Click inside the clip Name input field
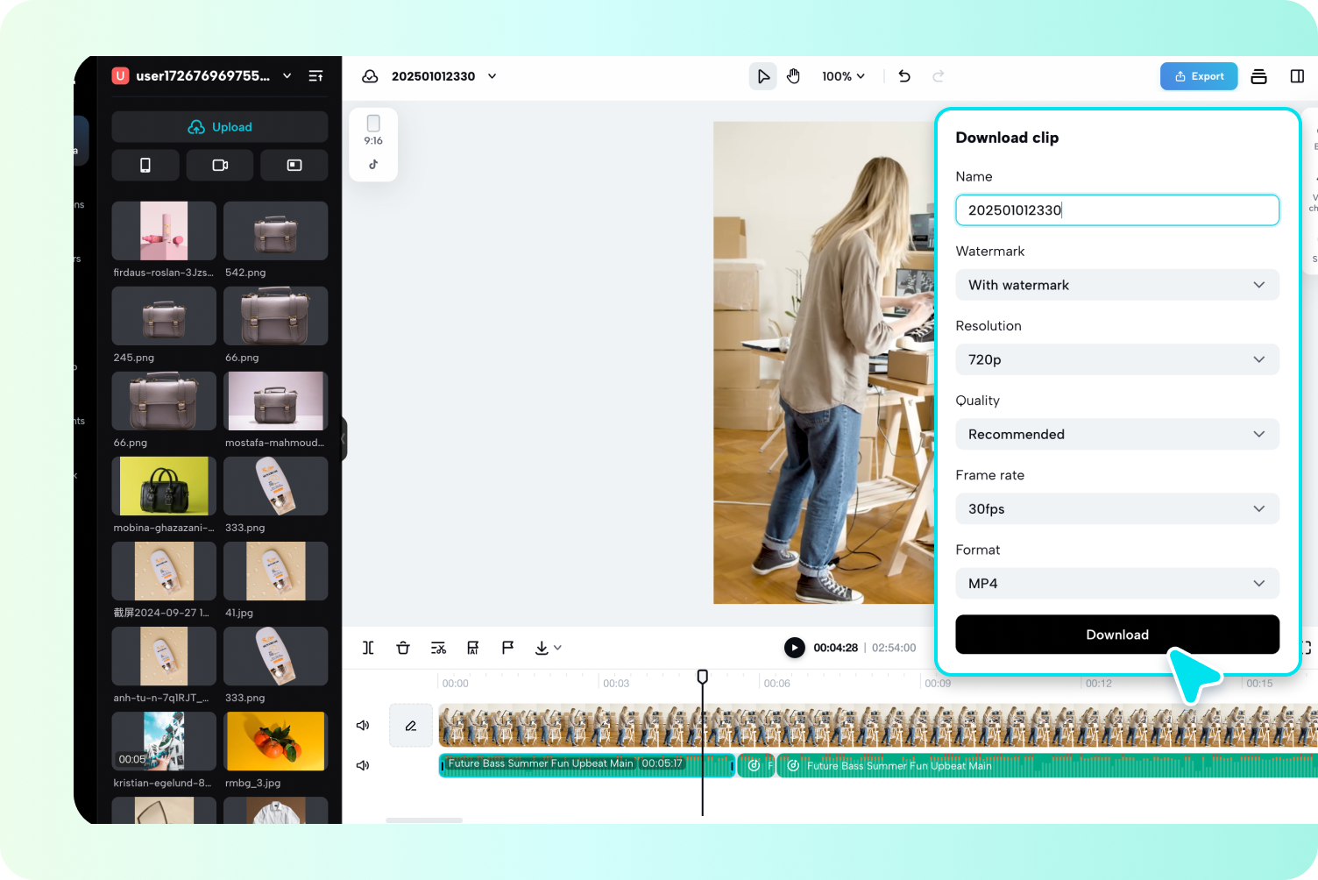1318x880 pixels. pos(1116,209)
